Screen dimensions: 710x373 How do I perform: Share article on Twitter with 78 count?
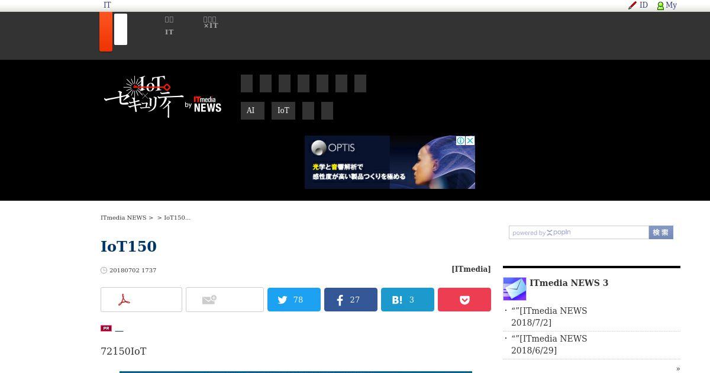point(294,300)
